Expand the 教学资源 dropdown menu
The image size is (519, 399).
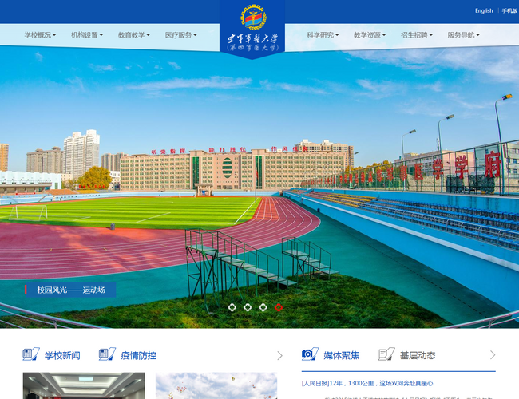(370, 35)
